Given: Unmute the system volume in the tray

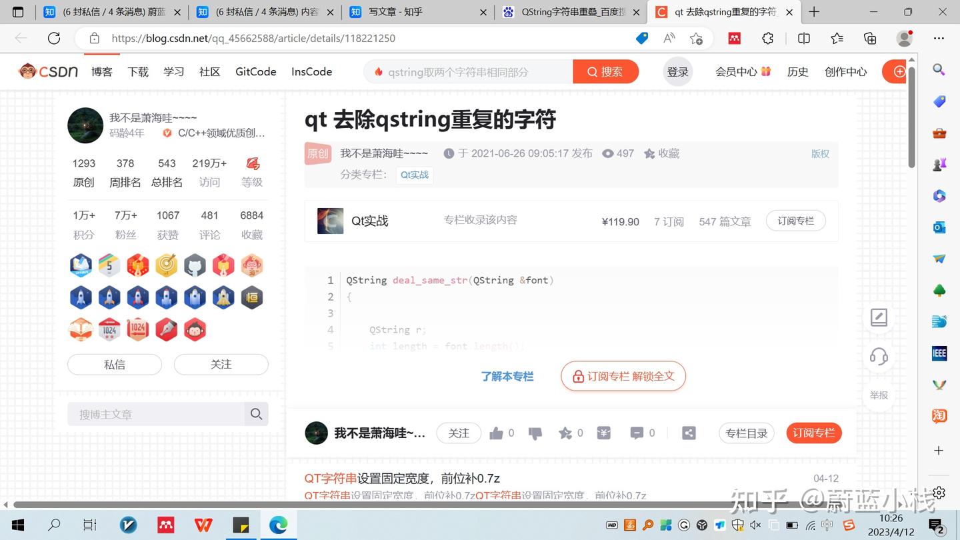Looking at the screenshot, I should pyautogui.click(x=755, y=525).
